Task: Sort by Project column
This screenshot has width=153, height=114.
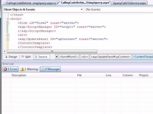Action: coord(144,75)
